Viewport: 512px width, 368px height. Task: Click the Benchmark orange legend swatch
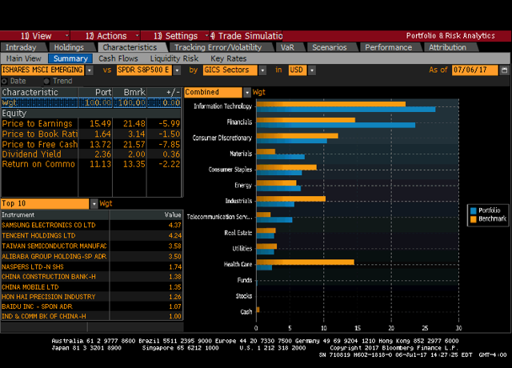tap(473, 219)
